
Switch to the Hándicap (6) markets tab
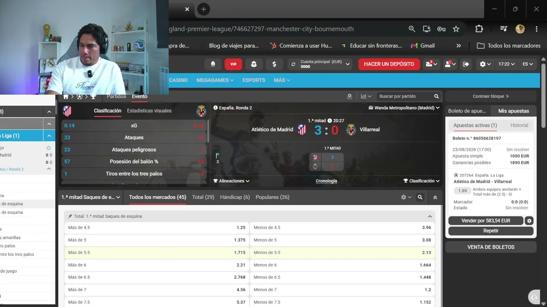[235, 197]
